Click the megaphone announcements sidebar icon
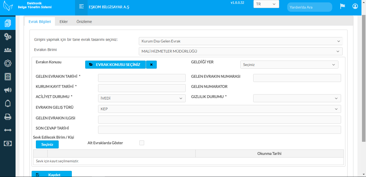Screen dimensions: 366x177 [8, 90]
